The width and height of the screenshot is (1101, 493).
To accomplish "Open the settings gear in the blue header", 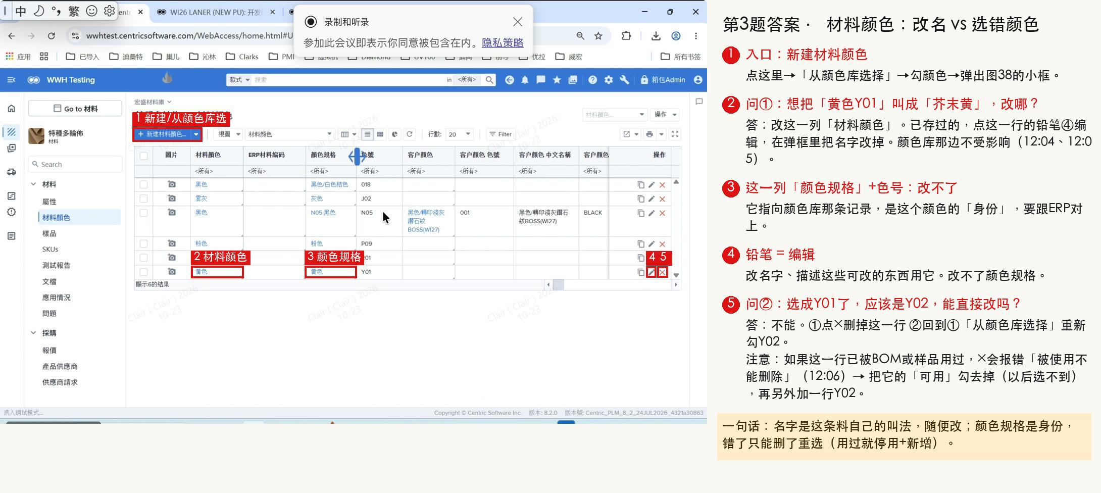I will coord(609,80).
